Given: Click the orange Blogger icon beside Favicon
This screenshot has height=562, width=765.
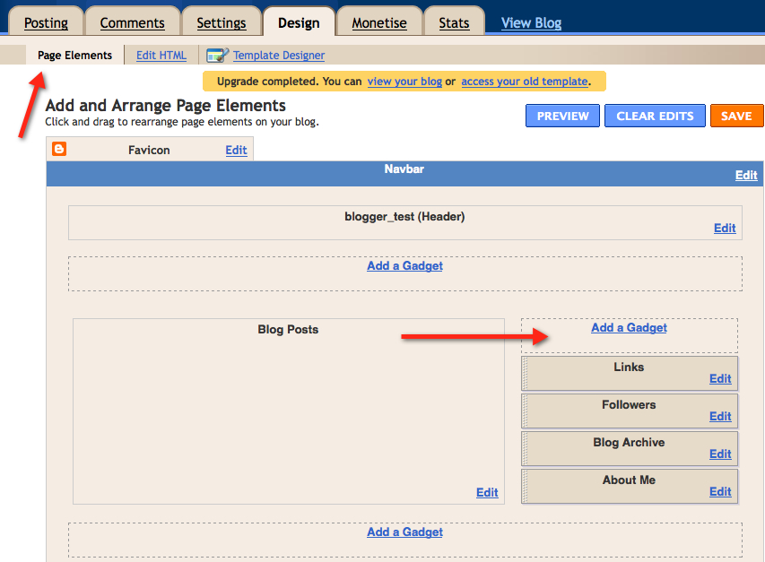Looking at the screenshot, I should point(58,149).
